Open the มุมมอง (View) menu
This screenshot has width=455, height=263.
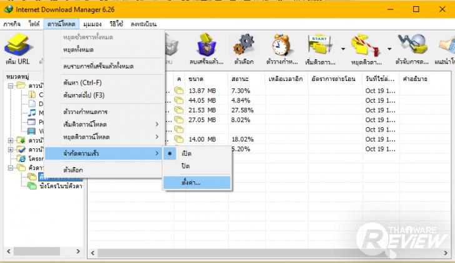coord(92,24)
